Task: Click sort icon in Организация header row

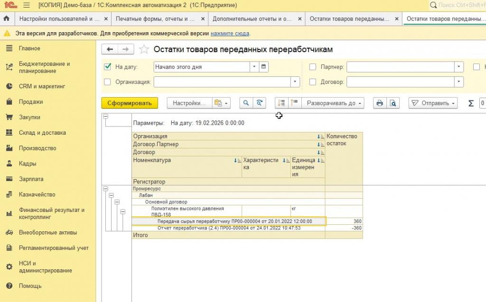Action: pyautogui.click(x=320, y=137)
